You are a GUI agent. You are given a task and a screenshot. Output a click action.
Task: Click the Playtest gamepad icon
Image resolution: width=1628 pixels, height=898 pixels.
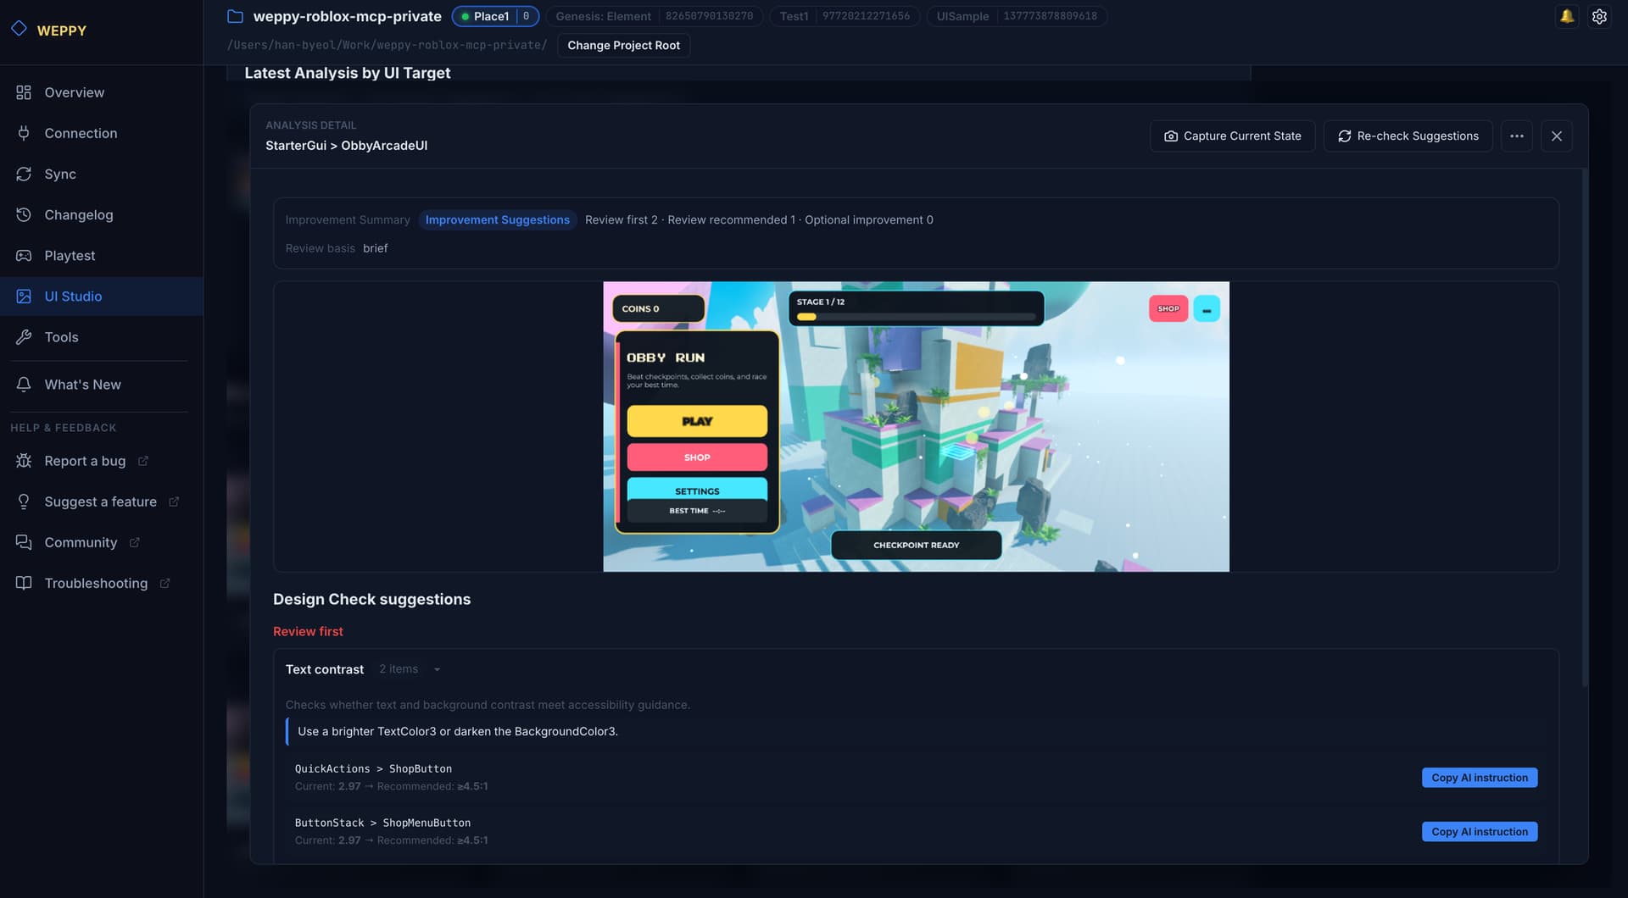pos(24,255)
